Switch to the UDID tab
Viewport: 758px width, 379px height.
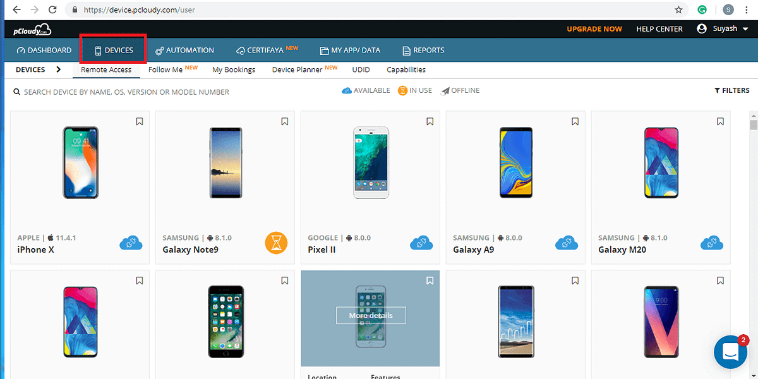pyautogui.click(x=361, y=69)
